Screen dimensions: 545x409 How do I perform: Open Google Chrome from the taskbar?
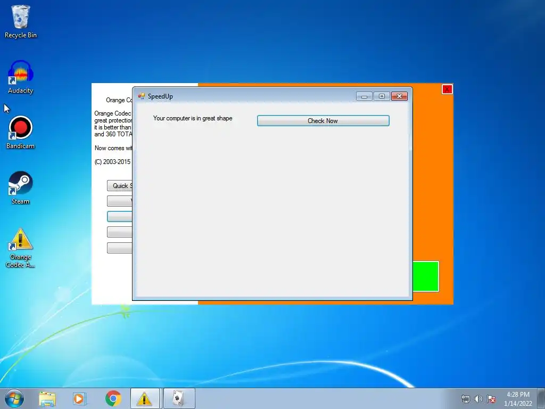[113, 398]
